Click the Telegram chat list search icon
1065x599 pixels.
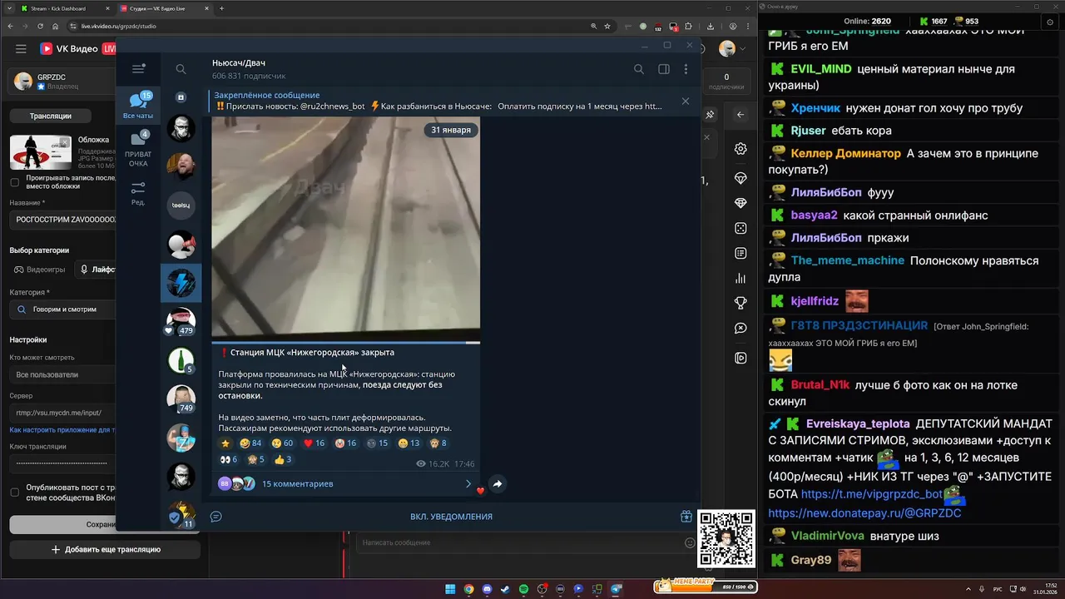pos(181,69)
